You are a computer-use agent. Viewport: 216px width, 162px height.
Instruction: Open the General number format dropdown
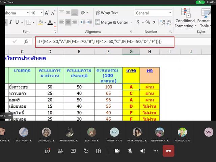pyautogui.click(x=170, y=13)
